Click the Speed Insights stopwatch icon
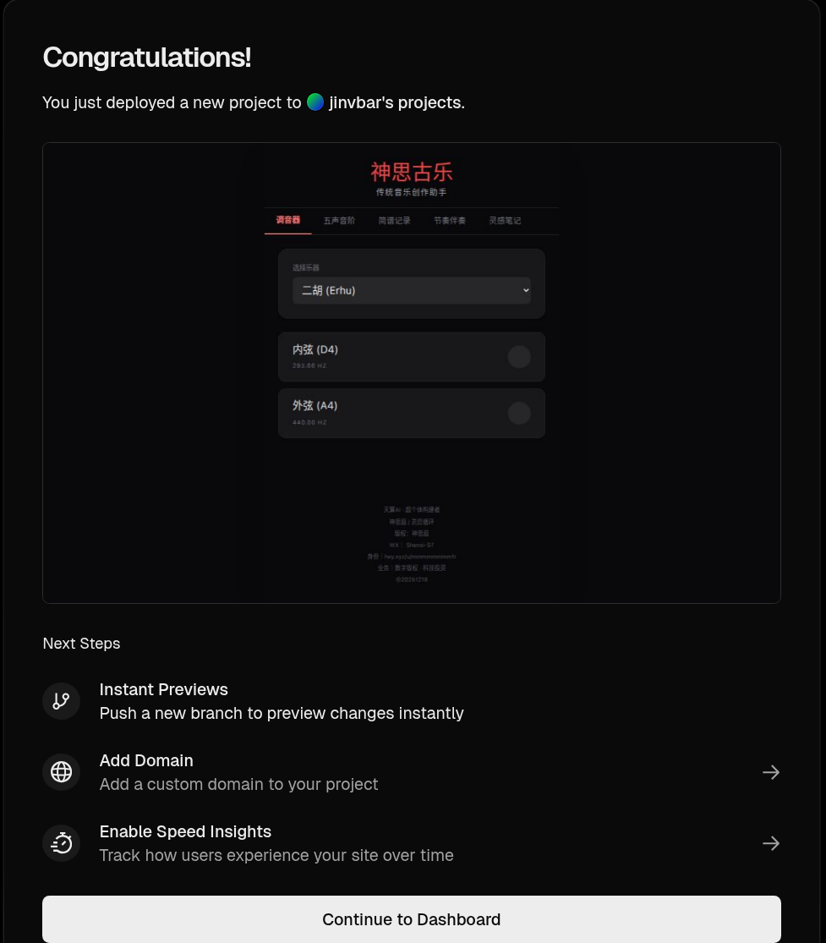 click(x=62, y=843)
